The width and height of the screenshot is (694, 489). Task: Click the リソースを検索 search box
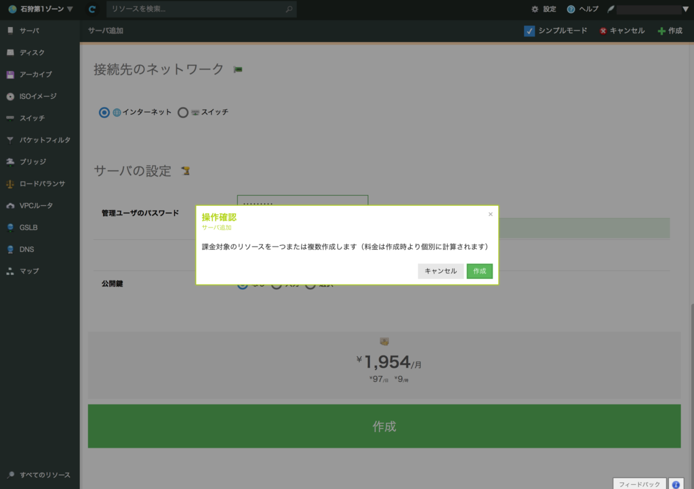(x=197, y=9)
